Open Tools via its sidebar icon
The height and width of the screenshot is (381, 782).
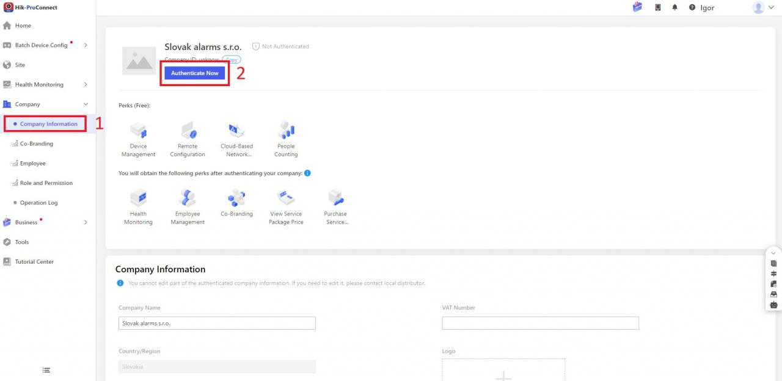click(x=7, y=242)
